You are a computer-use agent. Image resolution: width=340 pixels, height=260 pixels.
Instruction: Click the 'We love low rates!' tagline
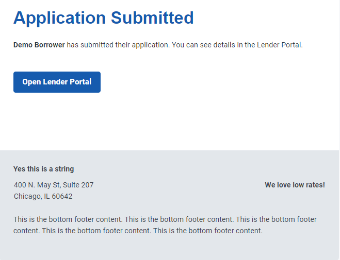coord(295,185)
